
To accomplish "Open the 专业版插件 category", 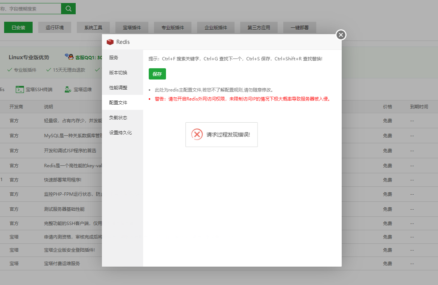I will pos(173,27).
